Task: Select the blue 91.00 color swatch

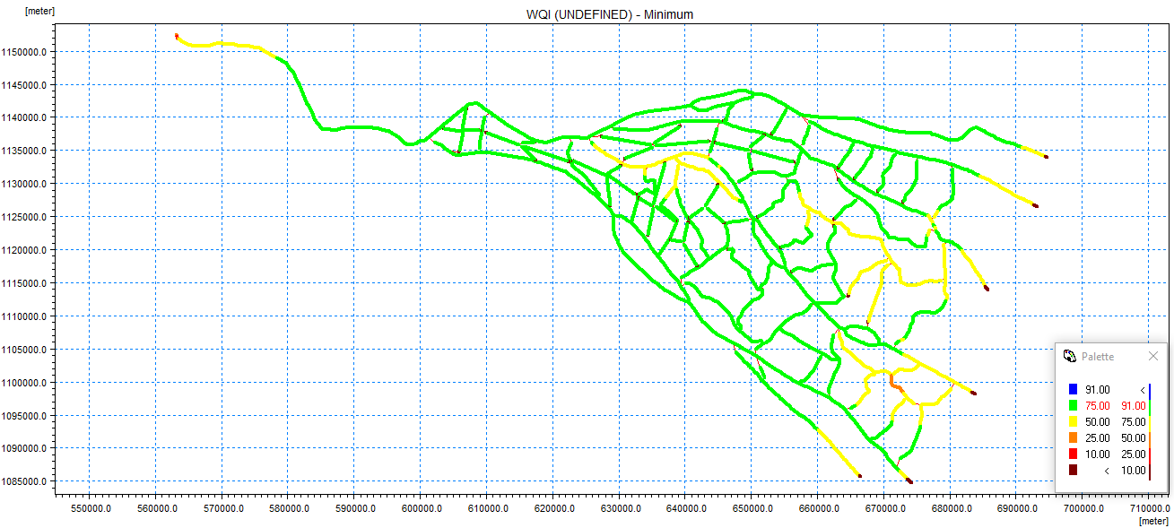Action: coord(1073,389)
